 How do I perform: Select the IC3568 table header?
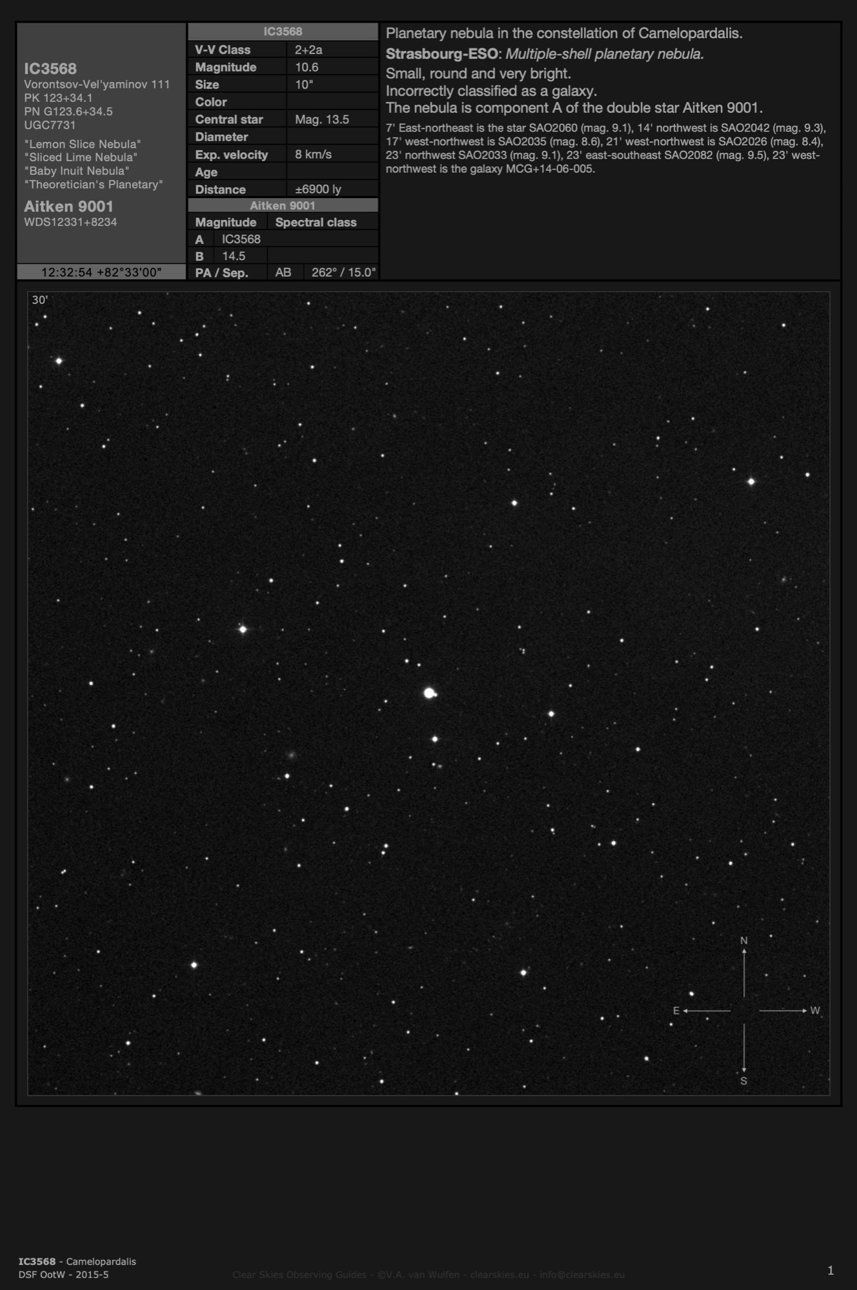click(x=283, y=32)
